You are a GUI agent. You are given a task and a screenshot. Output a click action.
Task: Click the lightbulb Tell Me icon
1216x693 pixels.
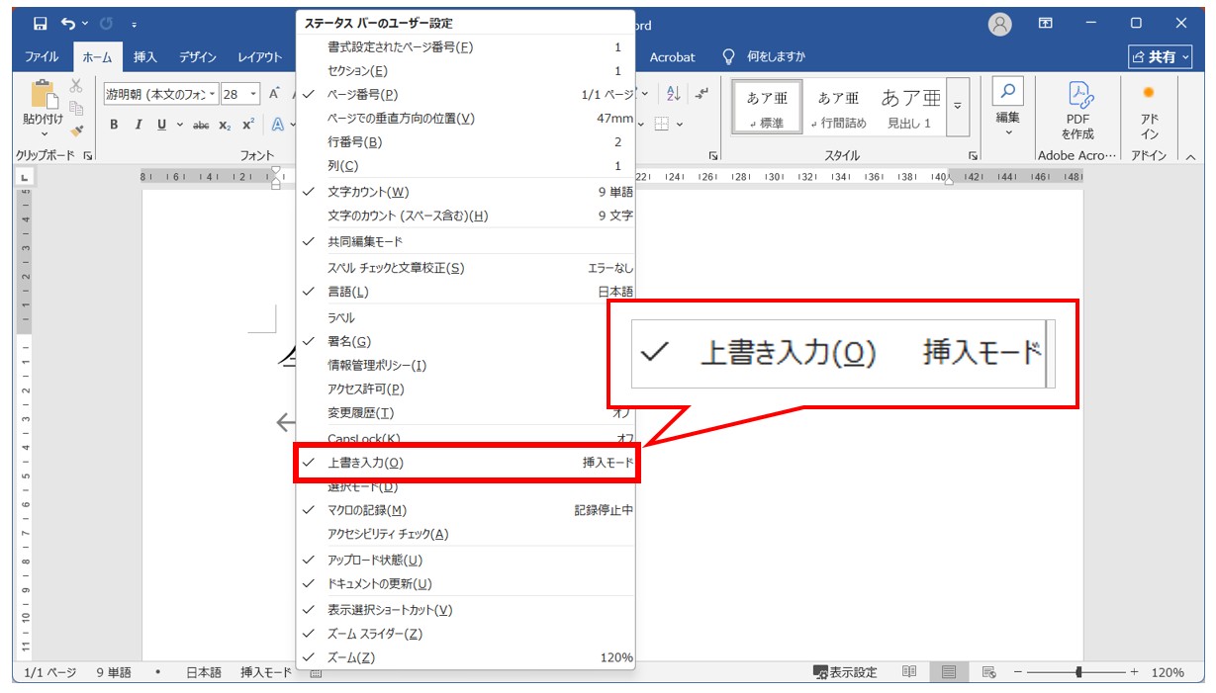coord(729,57)
